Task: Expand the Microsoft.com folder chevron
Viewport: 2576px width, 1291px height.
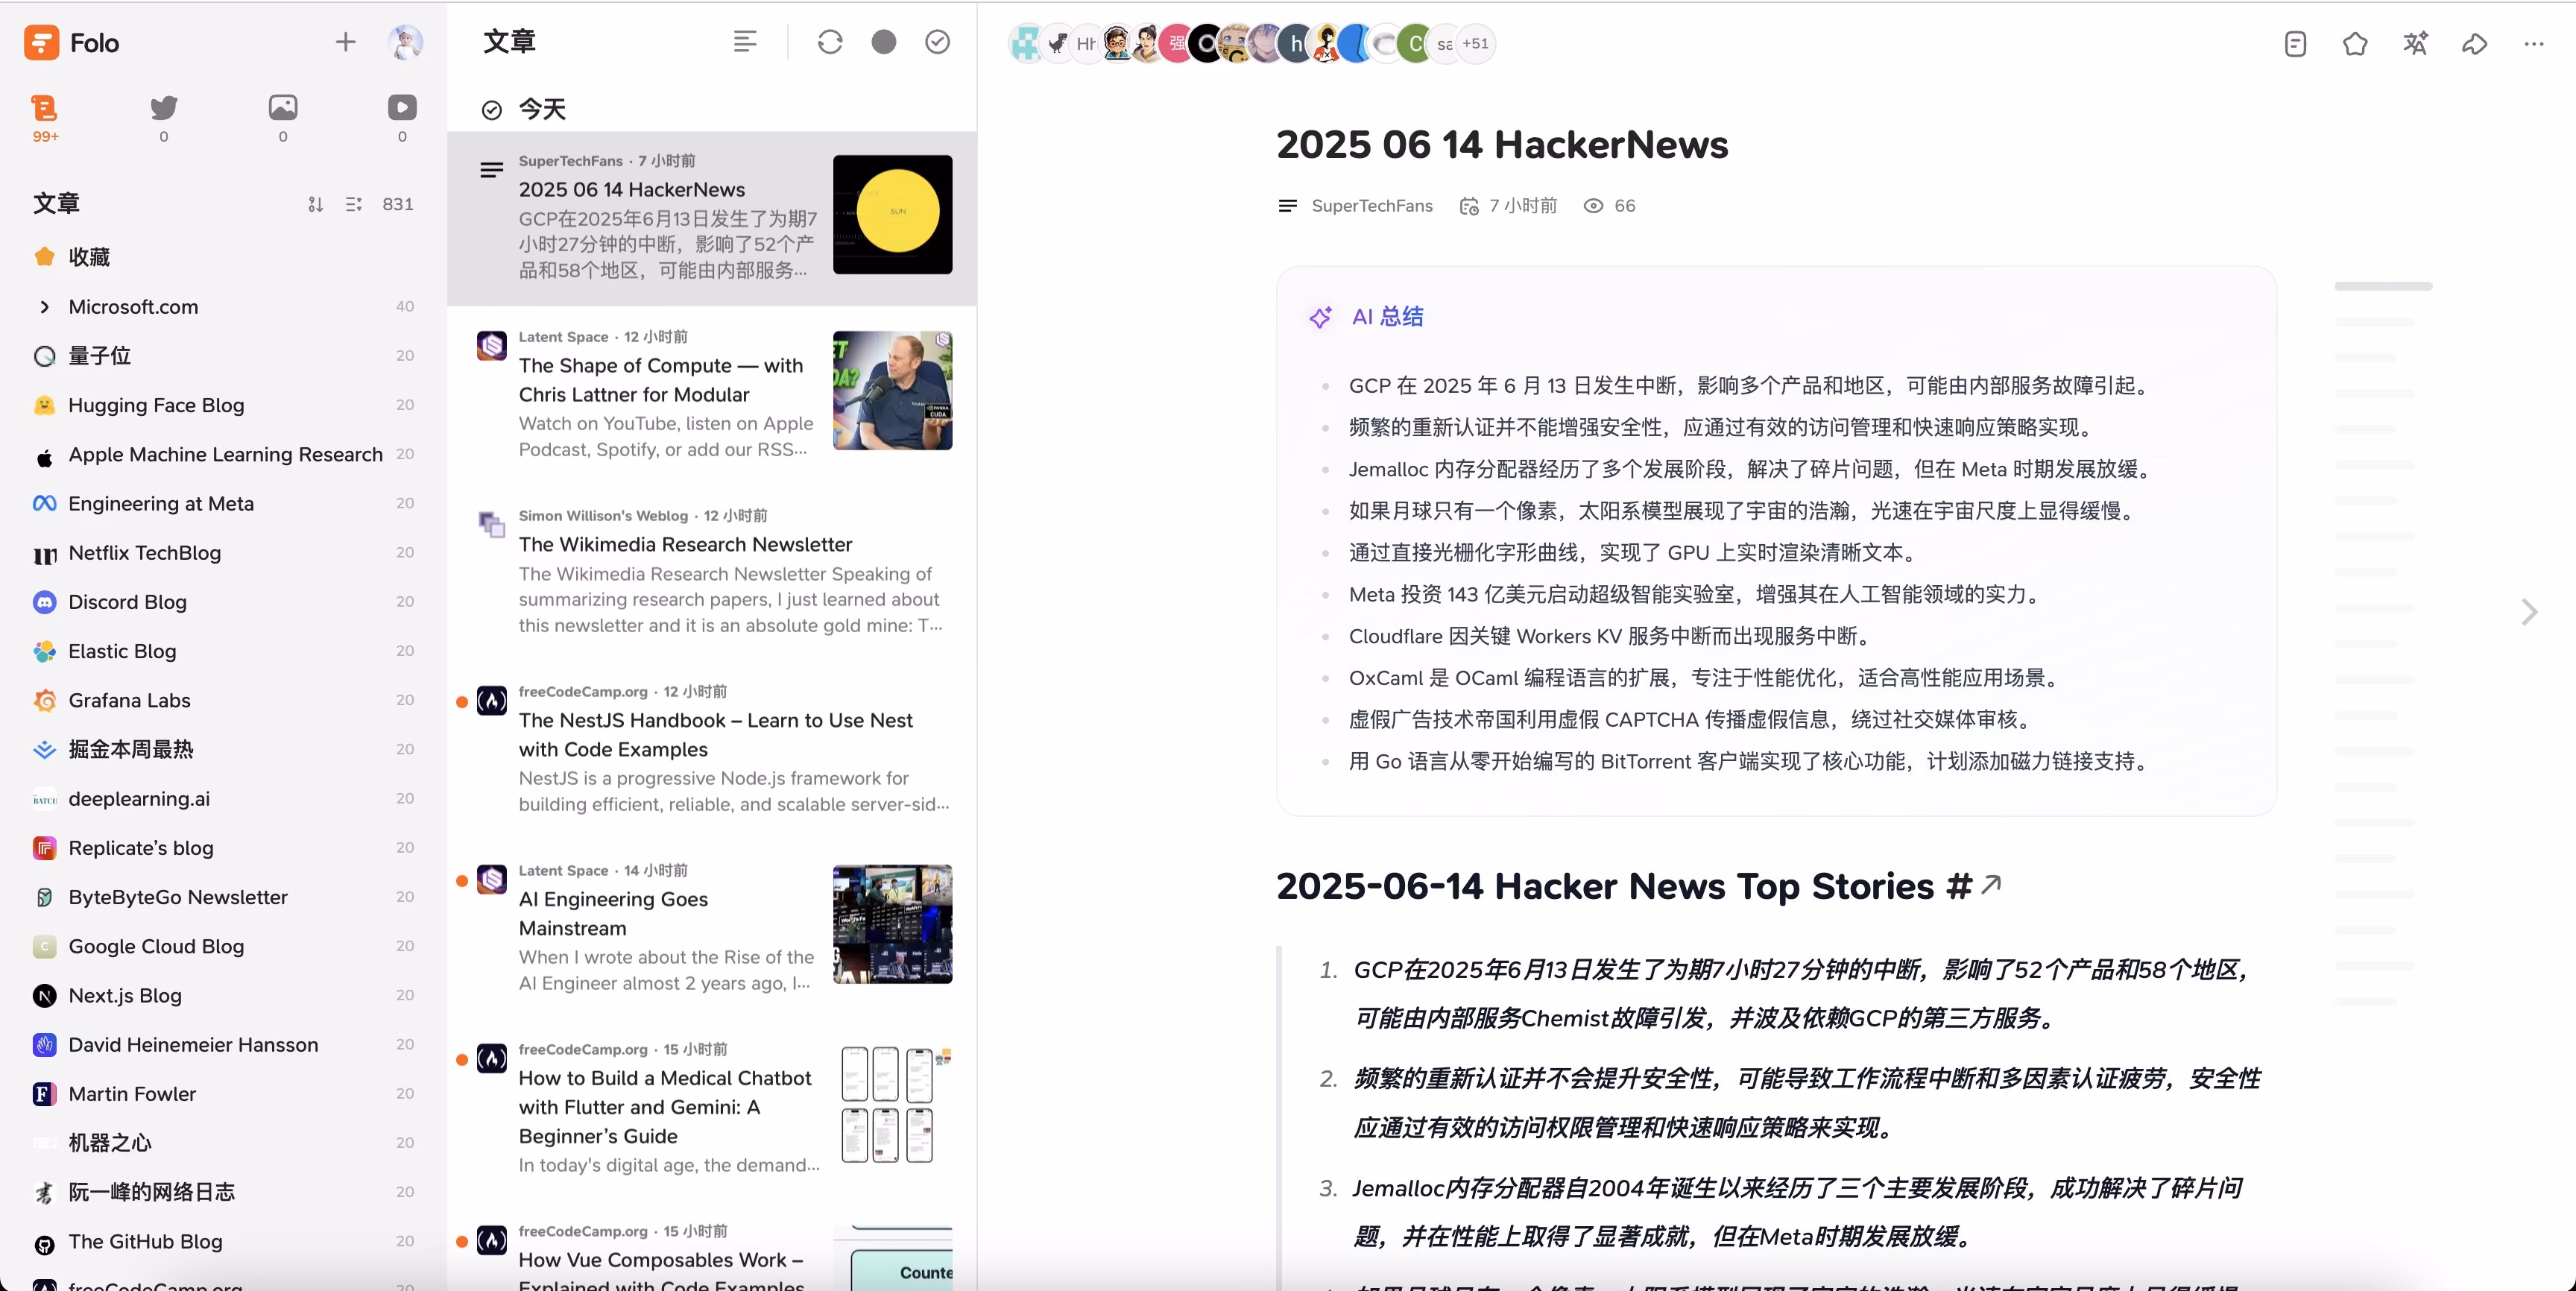Action: (x=44, y=307)
